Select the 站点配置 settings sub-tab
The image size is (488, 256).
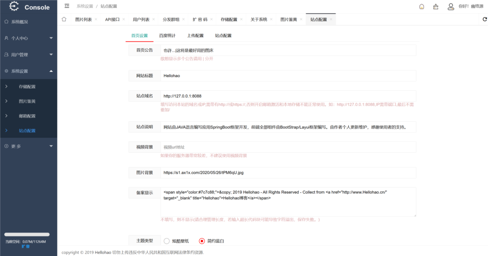(223, 36)
